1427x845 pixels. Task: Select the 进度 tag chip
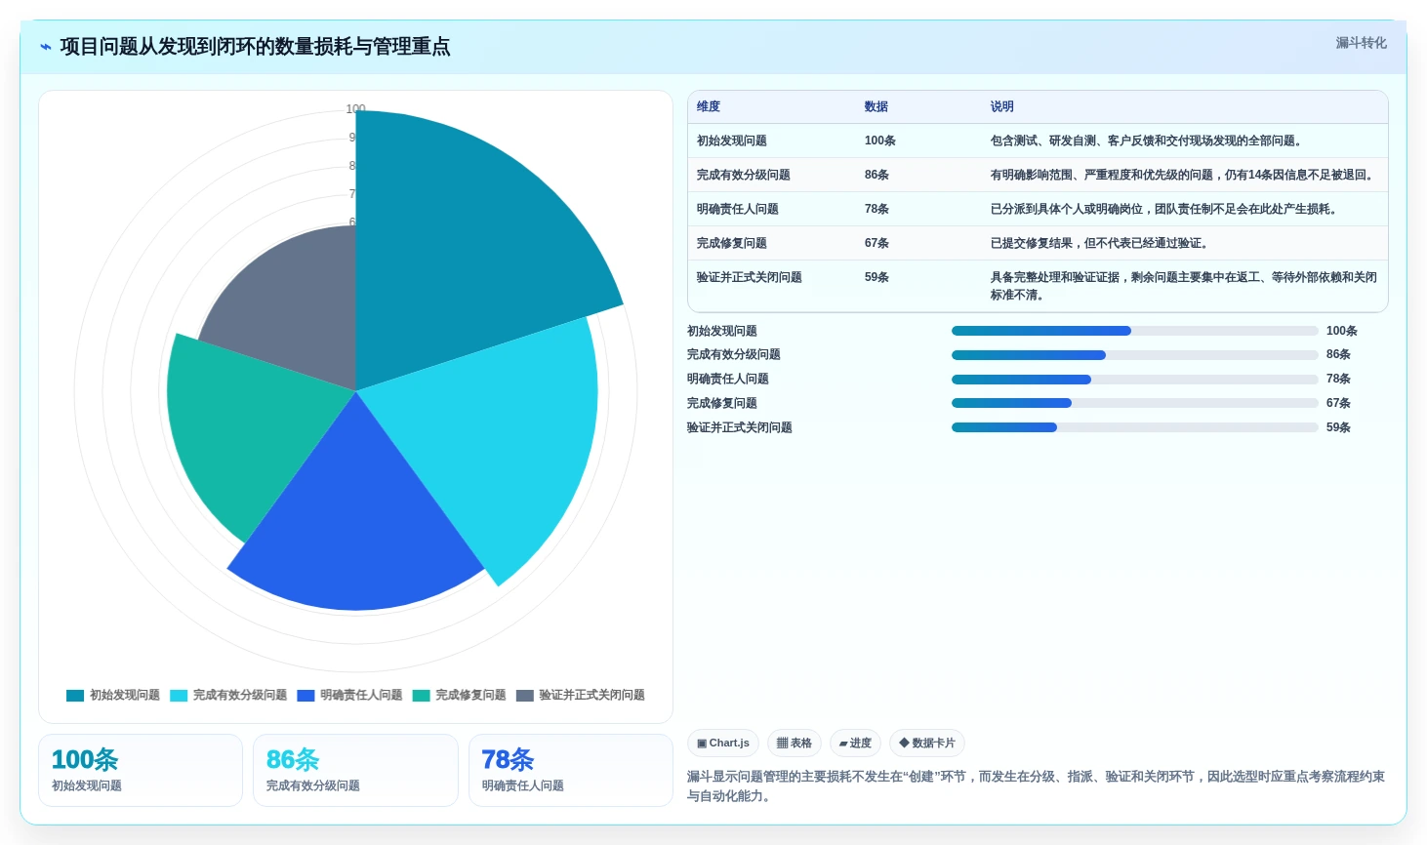(x=855, y=744)
